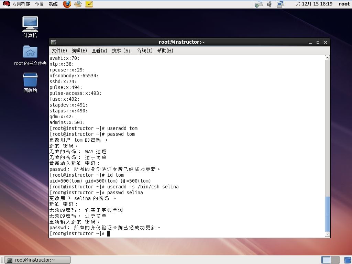Click the 'passwd tom' command line
The height and width of the screenshot is (264, 352).
(x=92, y=134)
